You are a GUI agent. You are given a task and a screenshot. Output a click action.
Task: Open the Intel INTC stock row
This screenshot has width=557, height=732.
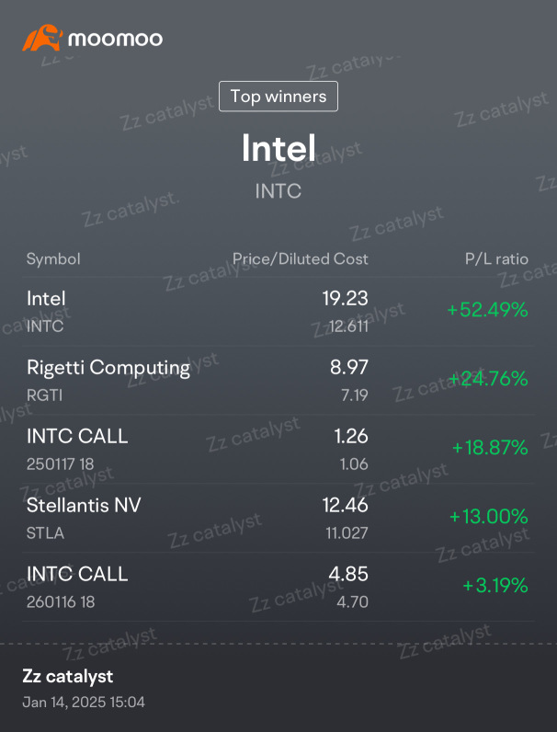278,312
